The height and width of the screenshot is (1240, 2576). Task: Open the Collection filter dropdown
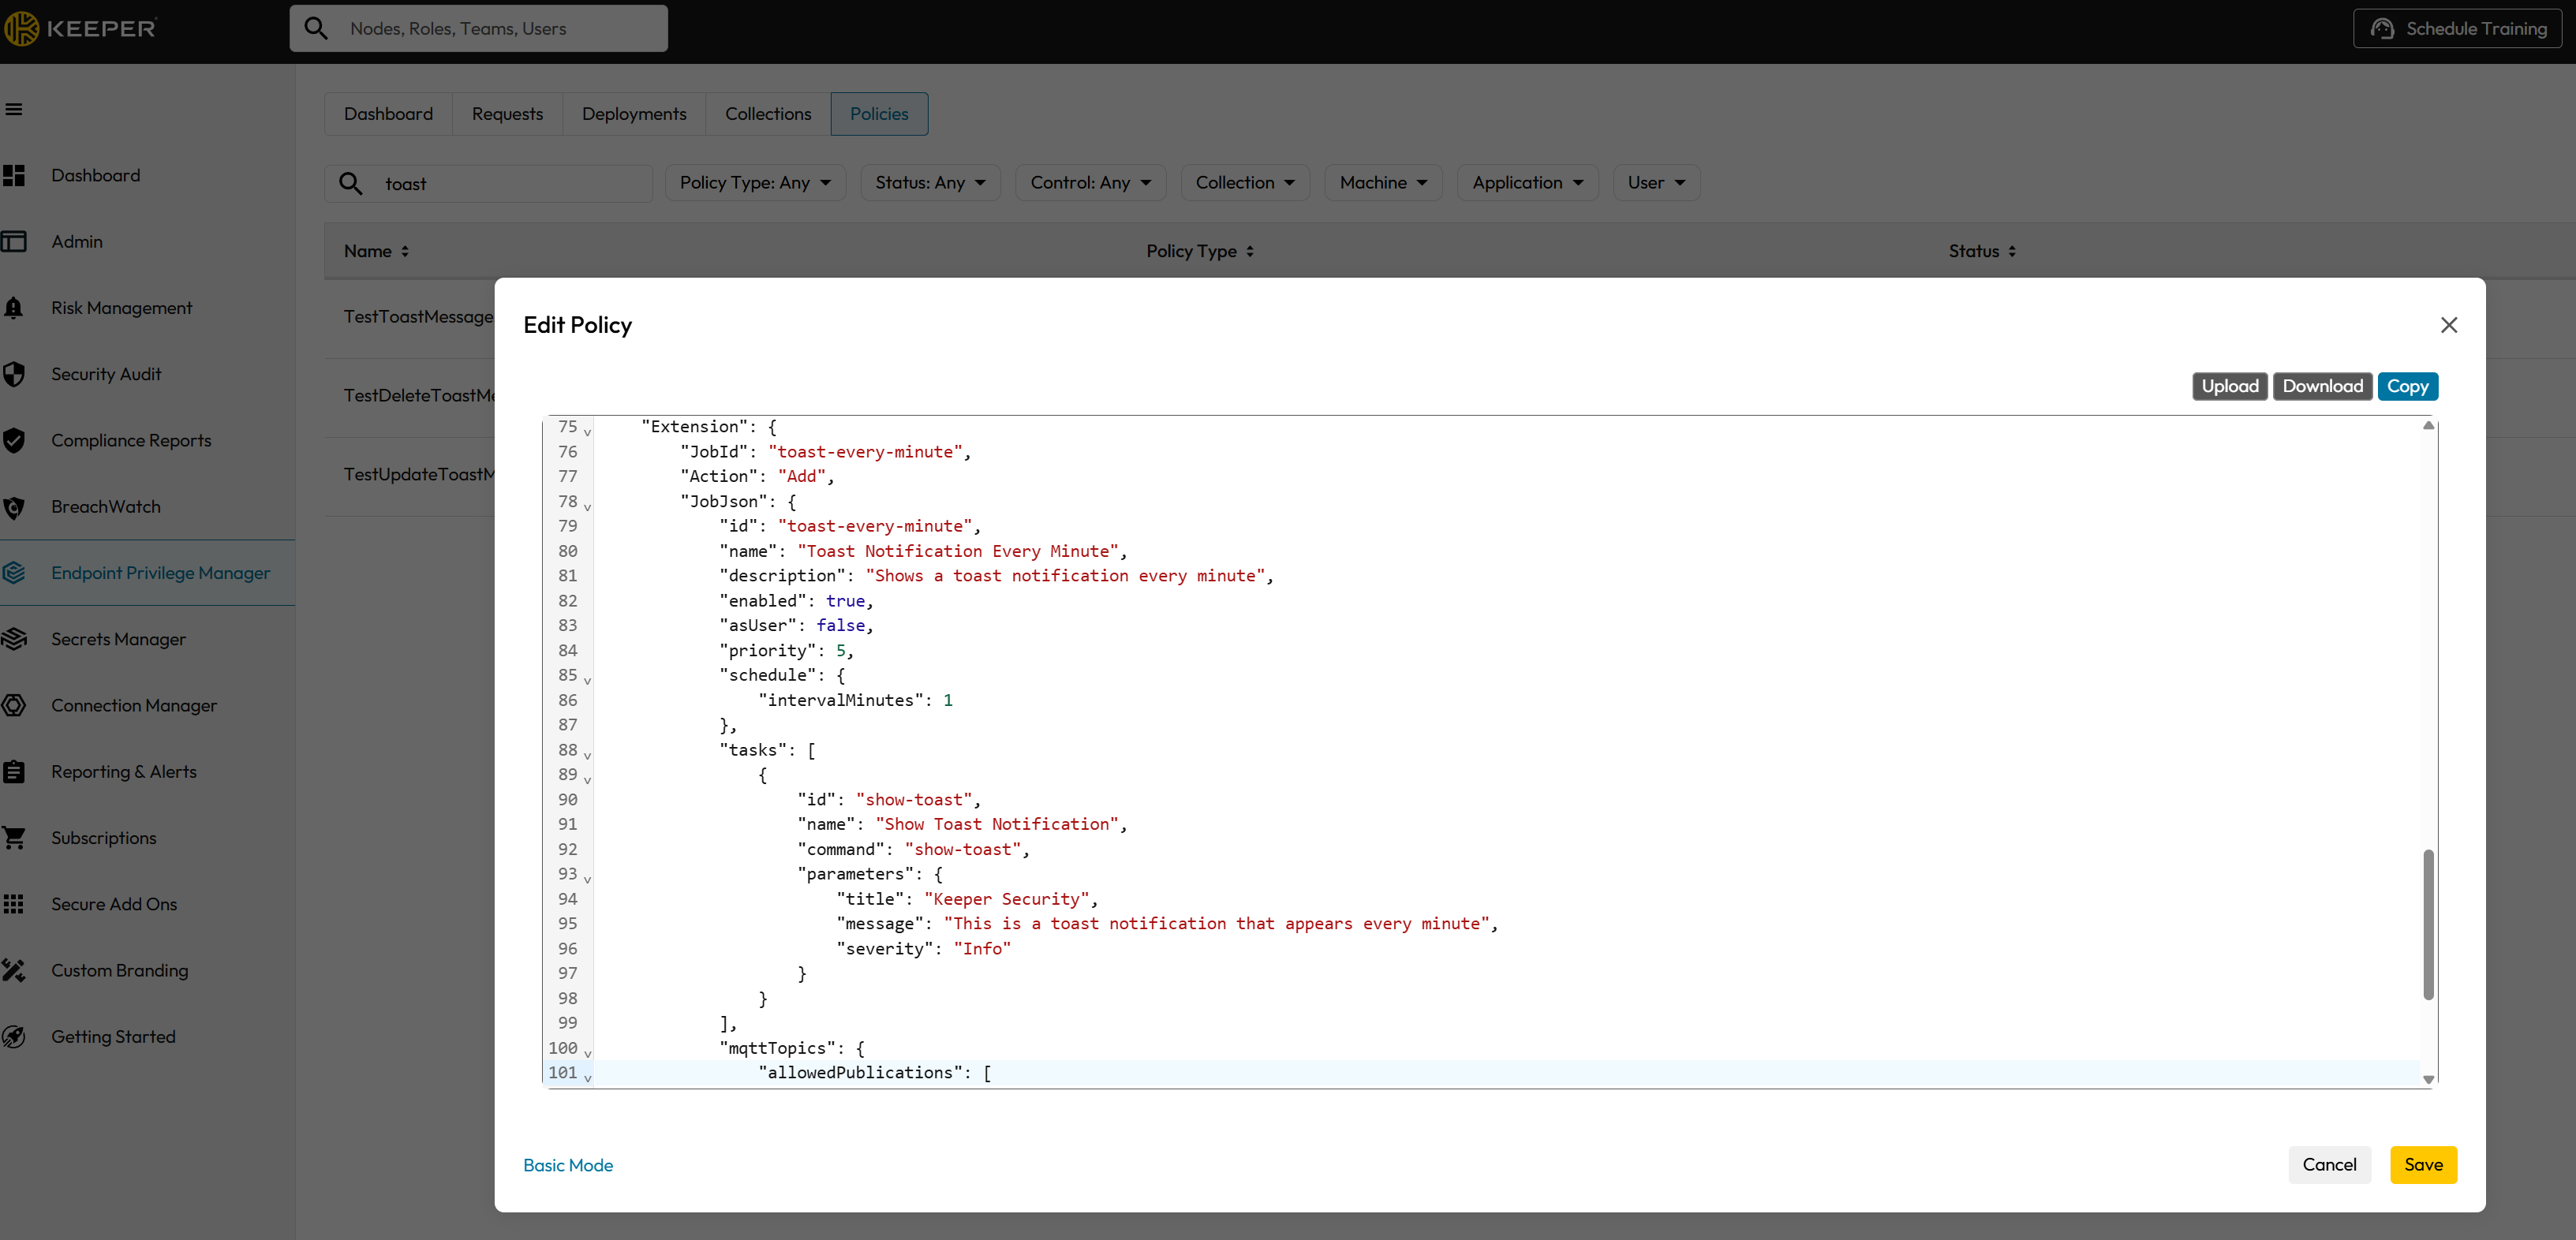[x=1244, y=182]
